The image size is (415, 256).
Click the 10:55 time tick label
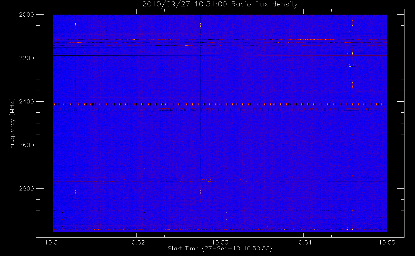(387, 242)
